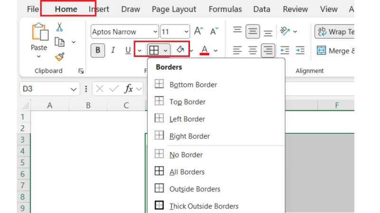Toggle Center horizontal alignment
The image size is (380, 213).
253,50
